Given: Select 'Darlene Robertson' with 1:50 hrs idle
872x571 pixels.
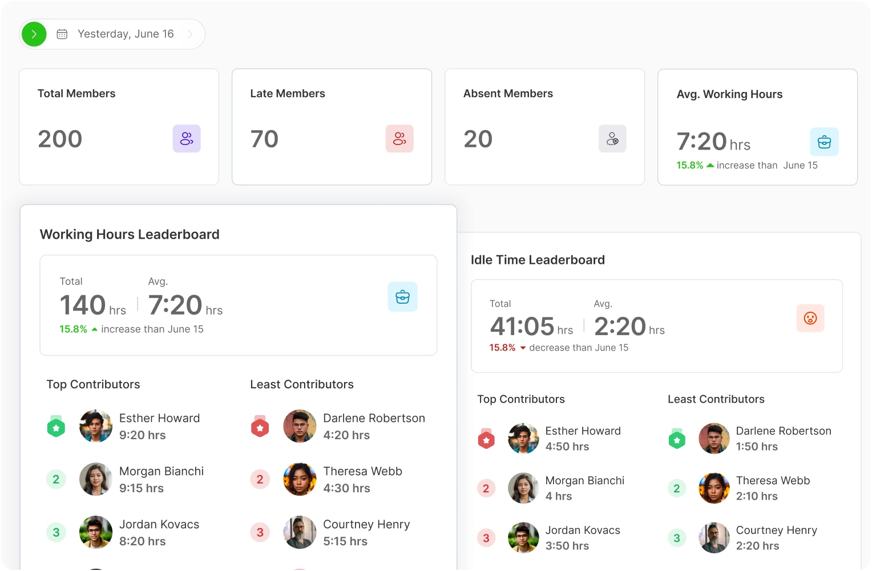Looking at the screenshot, I should click(783, 431).
